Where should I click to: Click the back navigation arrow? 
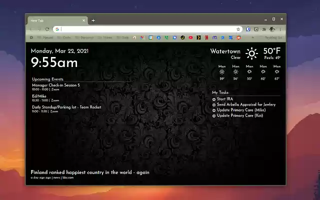31,29
